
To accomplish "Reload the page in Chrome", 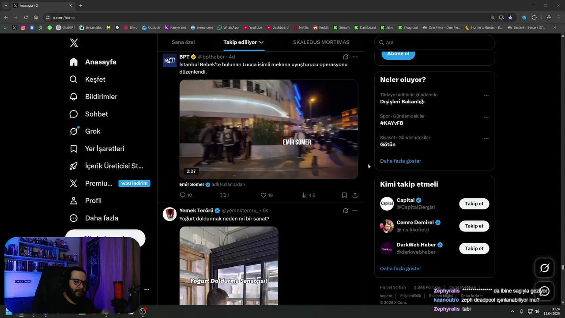I will pyautogui.click(x=26, y=18).
